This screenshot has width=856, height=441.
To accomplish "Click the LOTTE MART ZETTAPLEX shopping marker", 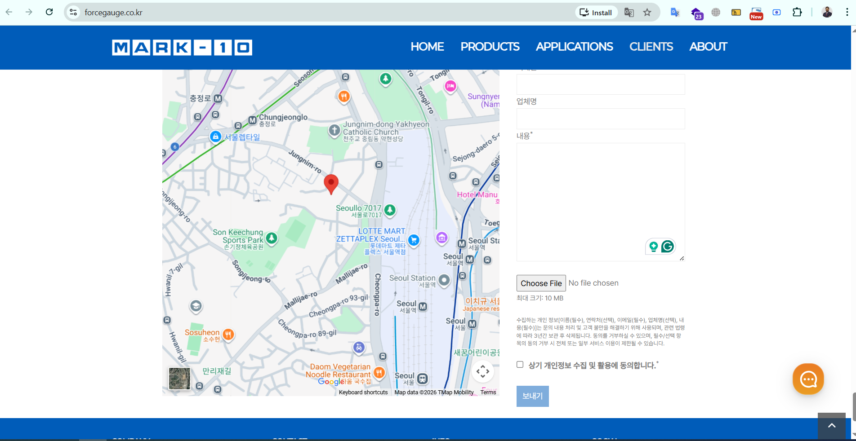I will (414, 240).
